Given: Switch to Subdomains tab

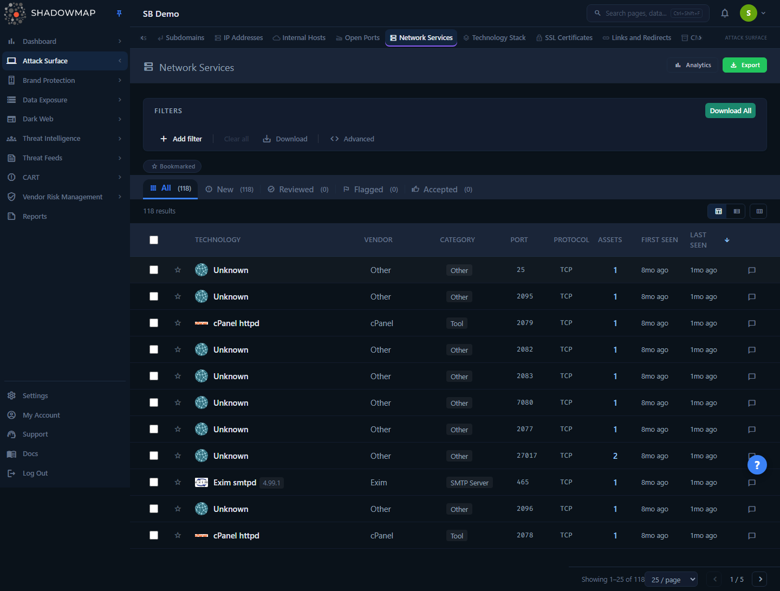Looking at the screenshot, I should 180,38.
